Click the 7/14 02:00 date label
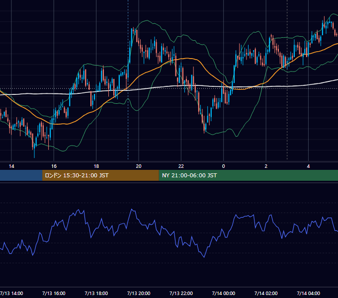 [x=266, y=293]
